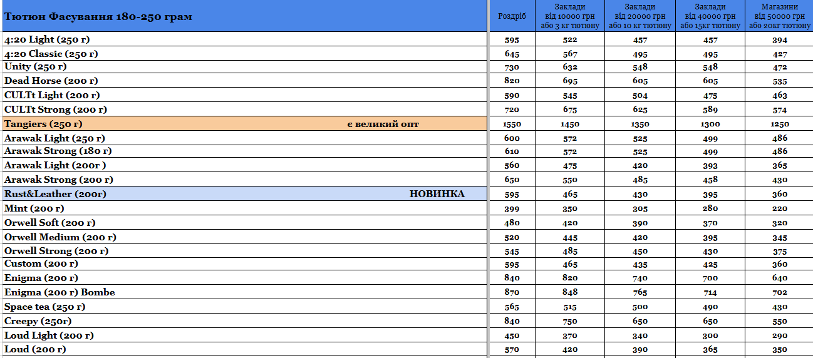Click the 'НОВИНКА' label
Image resolution: width=813 pixels, height=358 pixels.
pyautogui.click(x=437, y=194)
